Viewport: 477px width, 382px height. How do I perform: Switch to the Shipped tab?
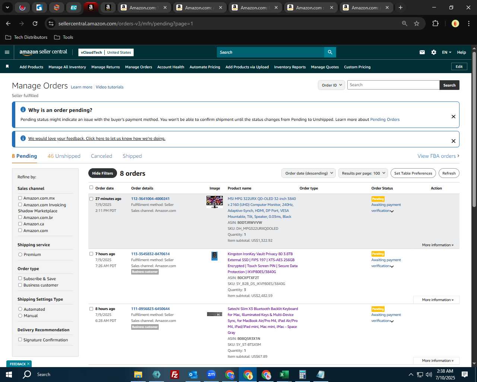[x=132, y=156]
